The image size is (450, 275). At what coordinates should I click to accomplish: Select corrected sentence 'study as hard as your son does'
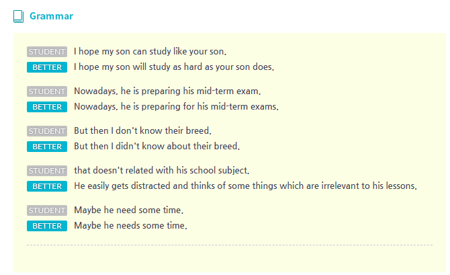point(174,67)
